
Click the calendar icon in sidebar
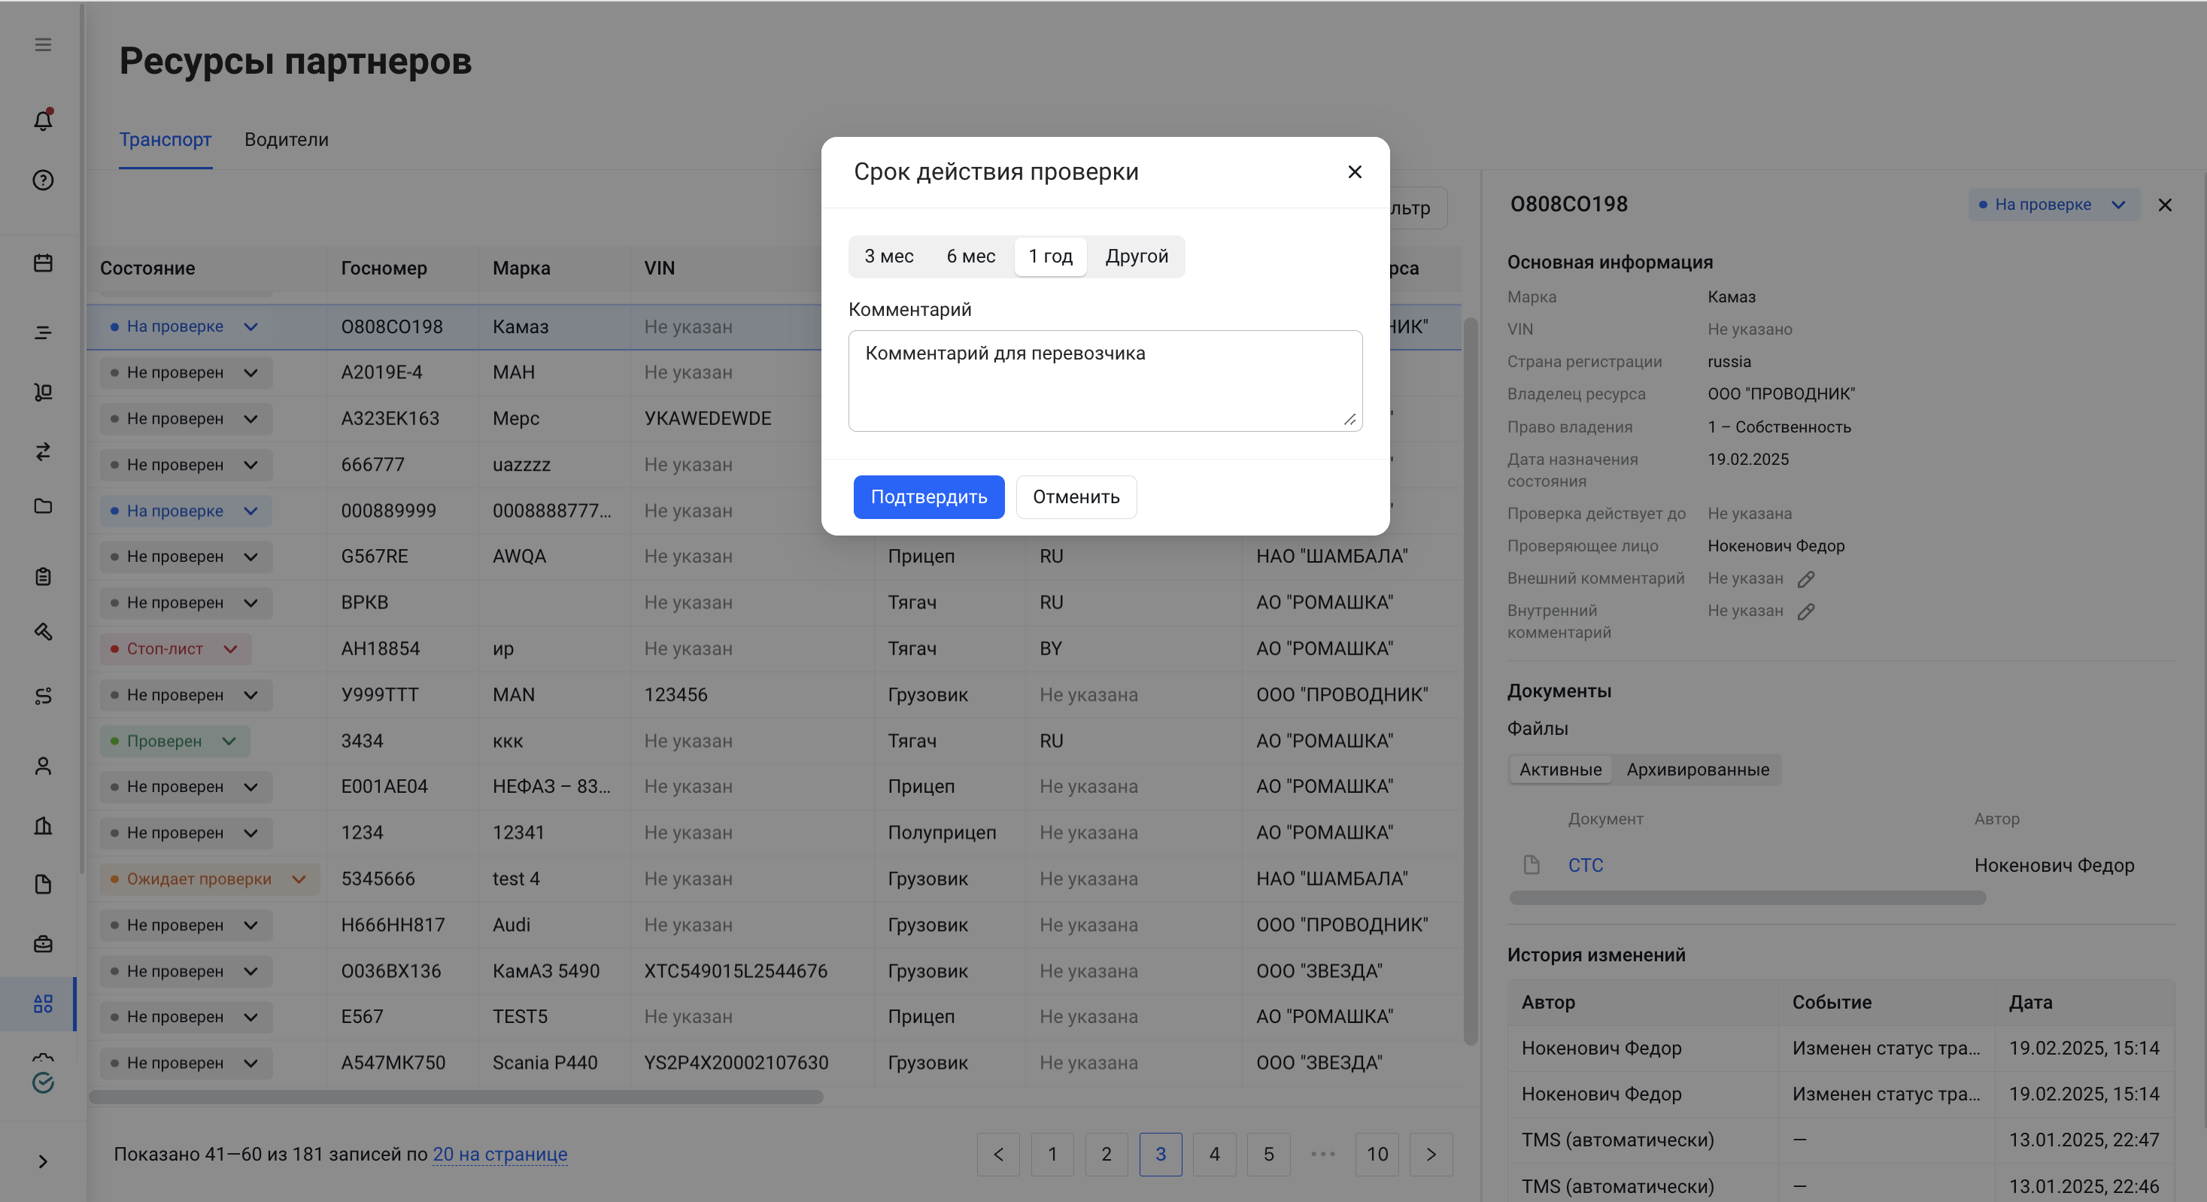click(43, 263)
